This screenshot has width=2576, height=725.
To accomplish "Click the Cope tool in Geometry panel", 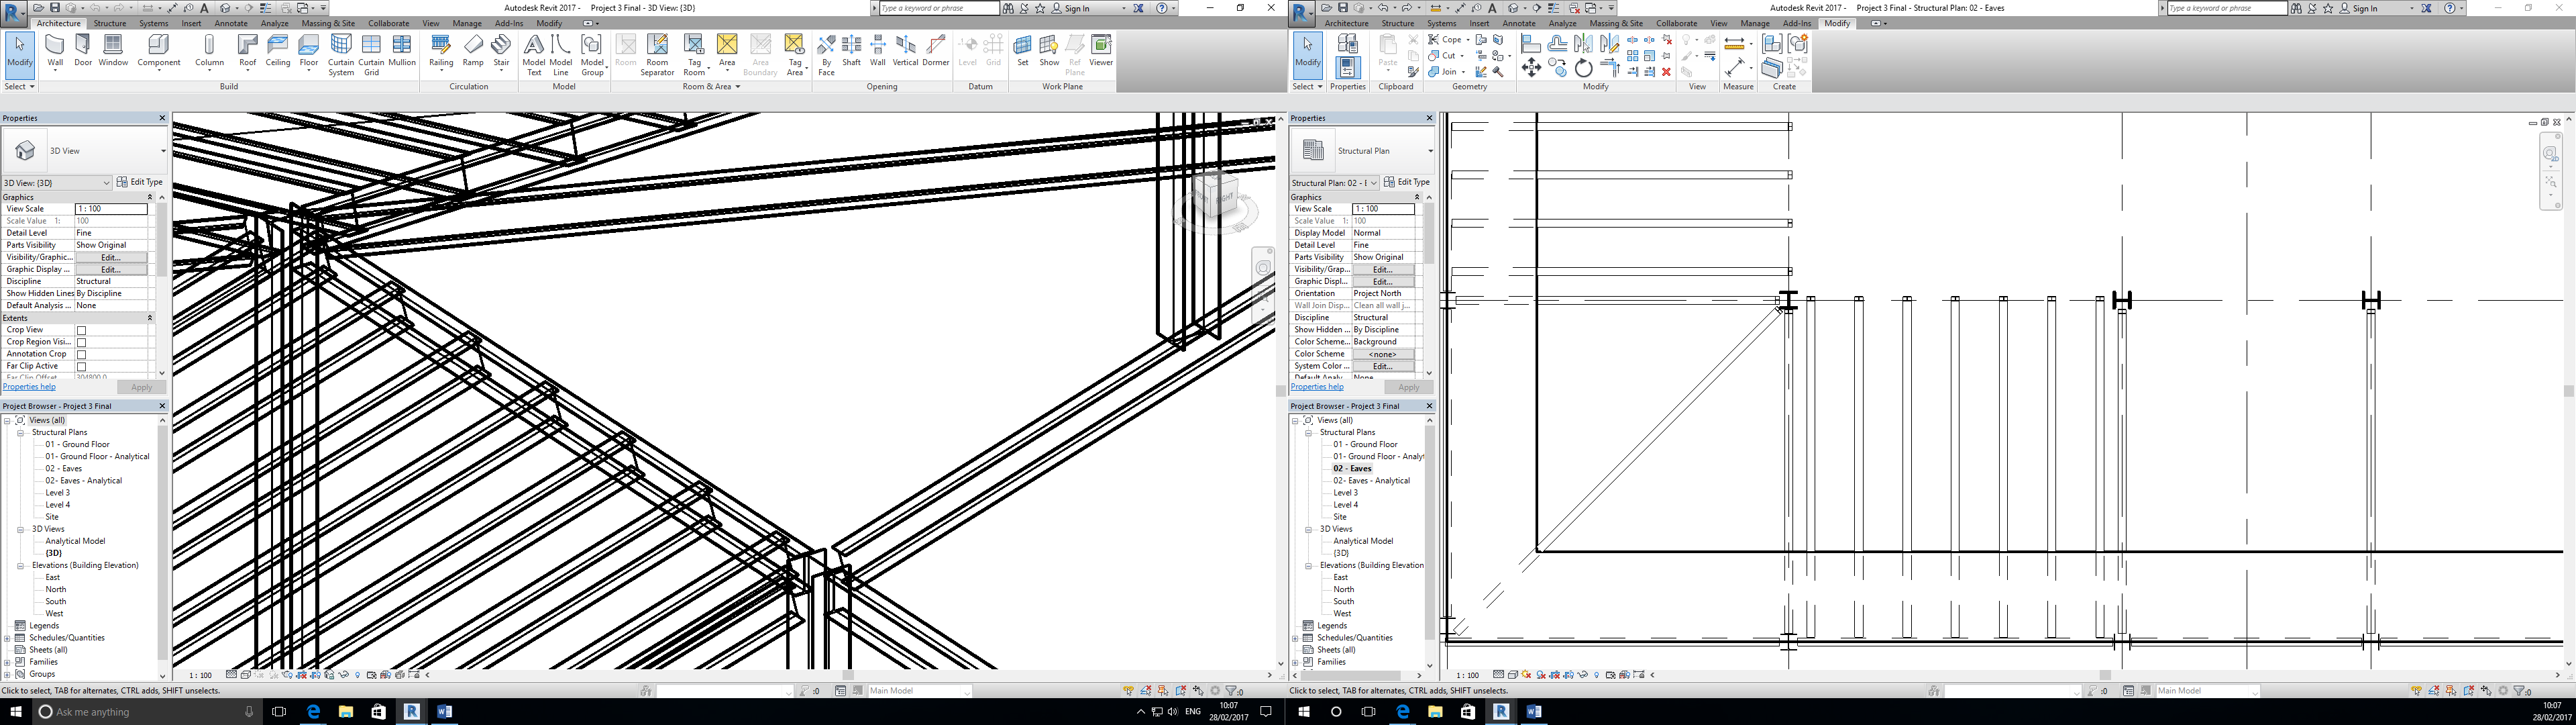I will [x=1447, y=39].
